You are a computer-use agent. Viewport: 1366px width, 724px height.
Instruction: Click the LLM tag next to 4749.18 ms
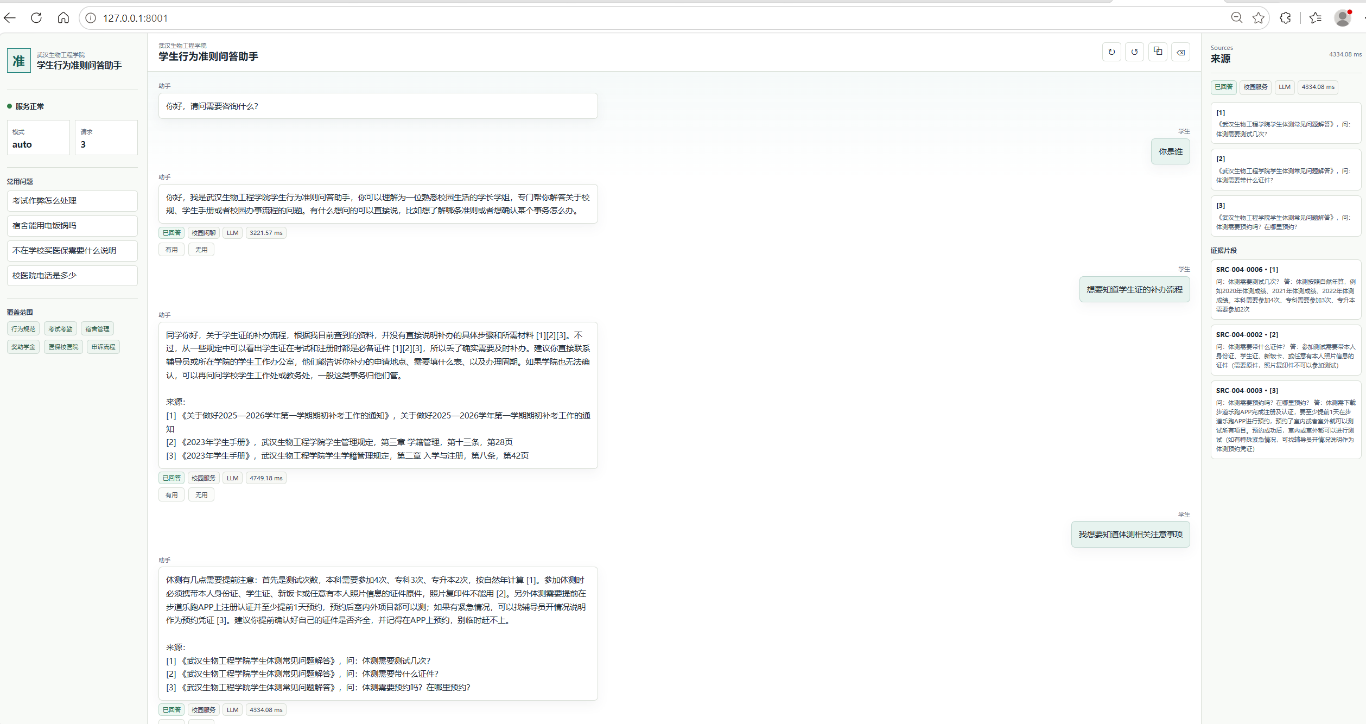click(x=232, y=478)
